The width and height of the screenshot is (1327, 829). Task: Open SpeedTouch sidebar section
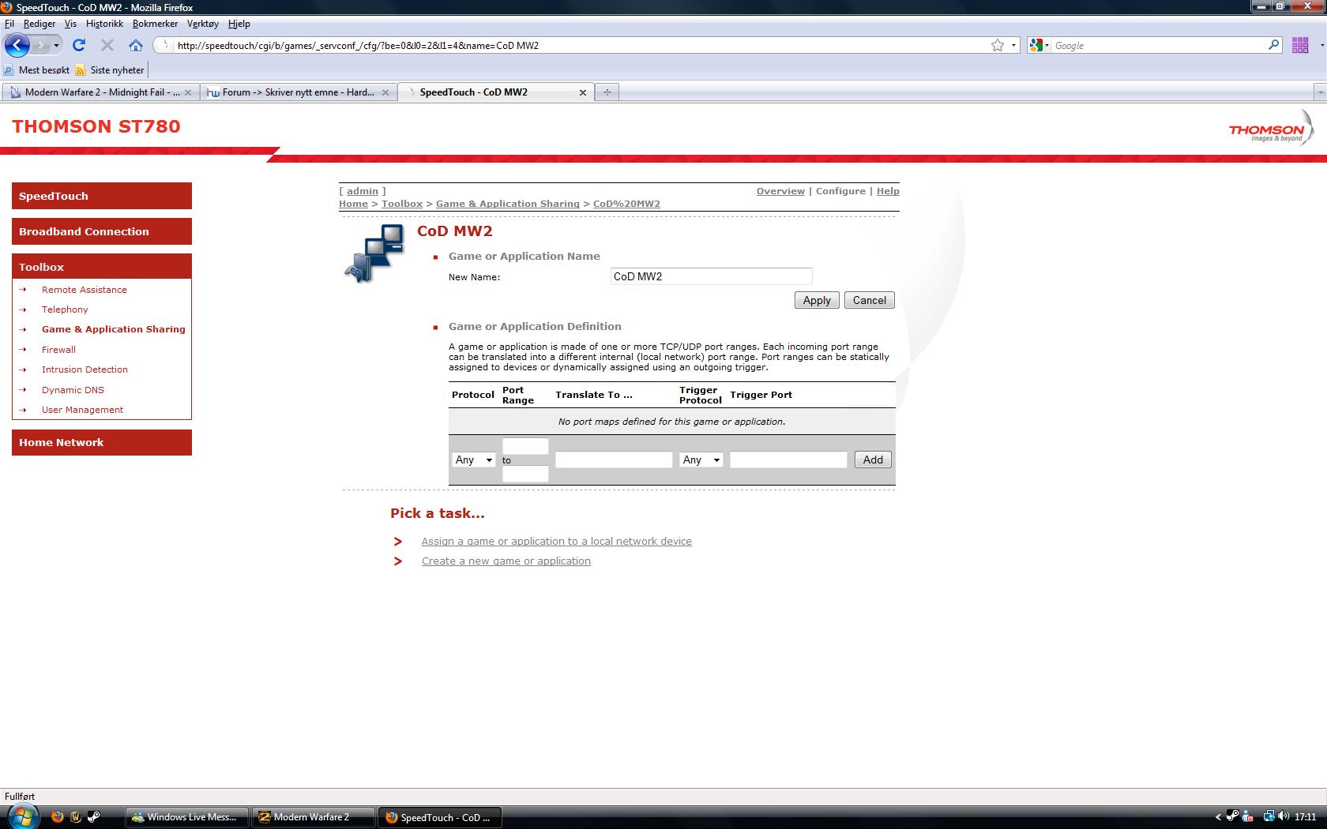click(x=102, y=196)
